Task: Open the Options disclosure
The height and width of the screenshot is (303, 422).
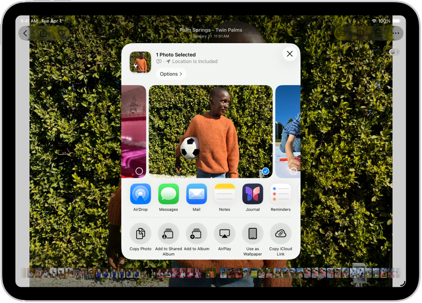Action: (x=171, y=74)
